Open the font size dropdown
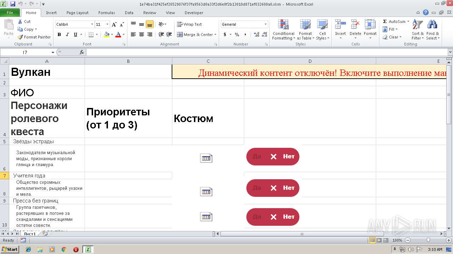This screenshot has height=254, width=453. pos(107,24)
